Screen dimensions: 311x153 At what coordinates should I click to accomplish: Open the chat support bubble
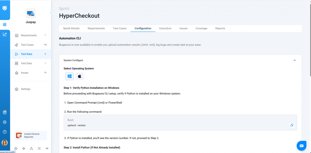click(x=302, y=146)
